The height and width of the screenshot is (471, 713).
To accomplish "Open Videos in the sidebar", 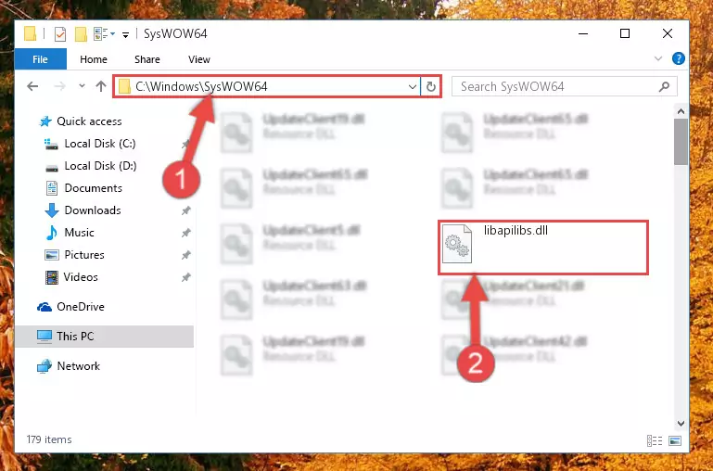I will pos(81,277).
